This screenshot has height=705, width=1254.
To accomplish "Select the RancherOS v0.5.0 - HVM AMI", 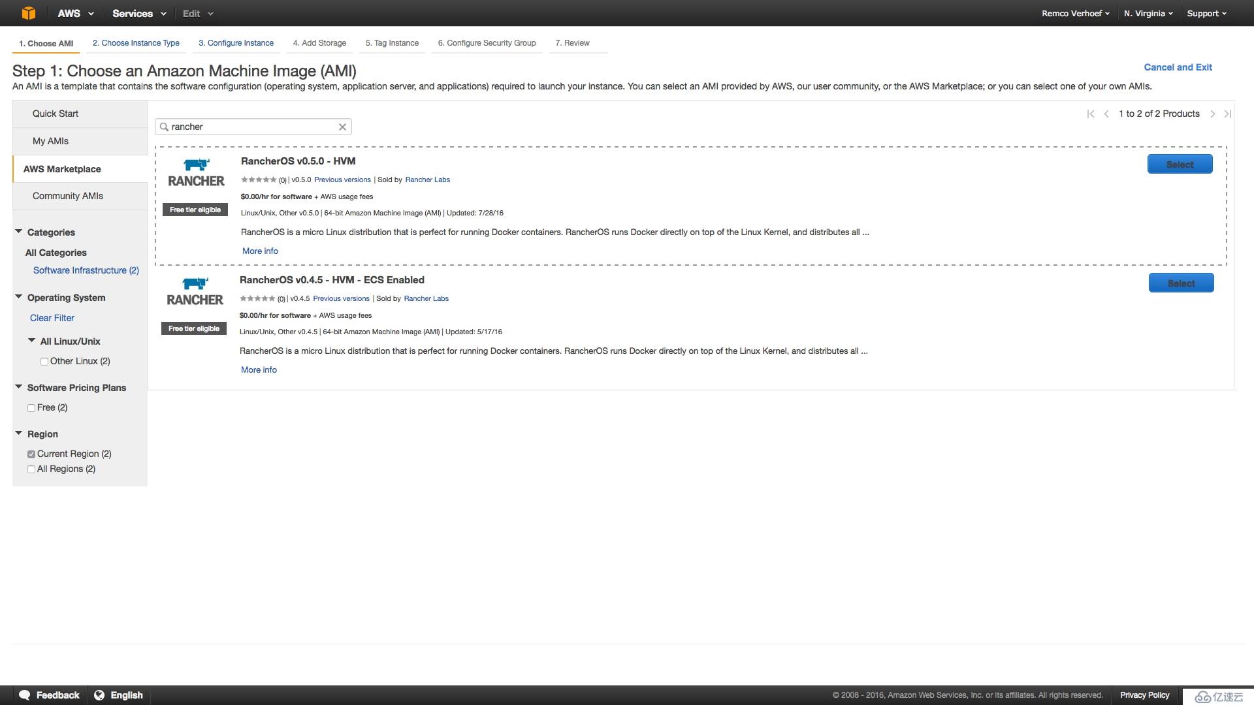I will coord(1180,164).
